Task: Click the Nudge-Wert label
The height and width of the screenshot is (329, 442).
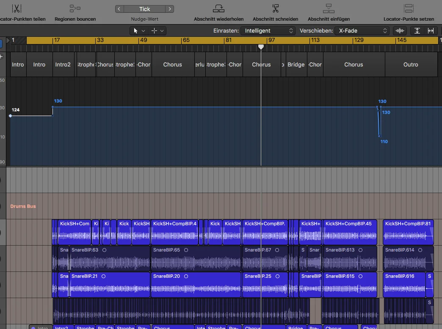Action: click(x=145, y=19)
